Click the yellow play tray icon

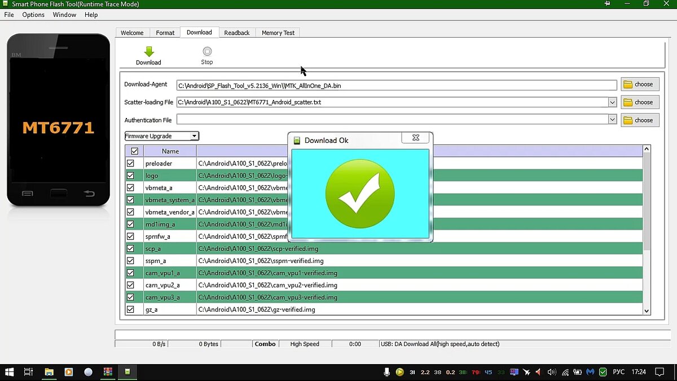coord(399,372)
